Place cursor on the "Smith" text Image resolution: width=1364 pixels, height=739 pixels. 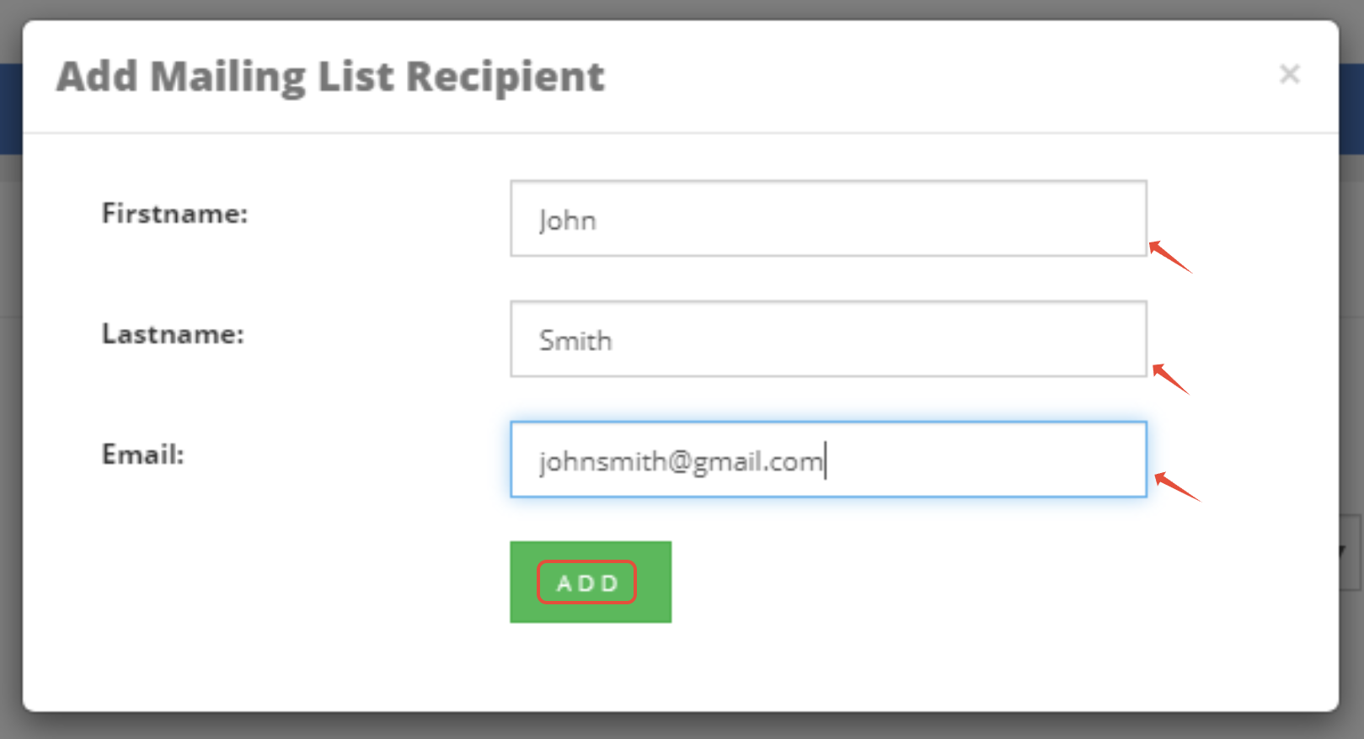[x=575, y=341]
